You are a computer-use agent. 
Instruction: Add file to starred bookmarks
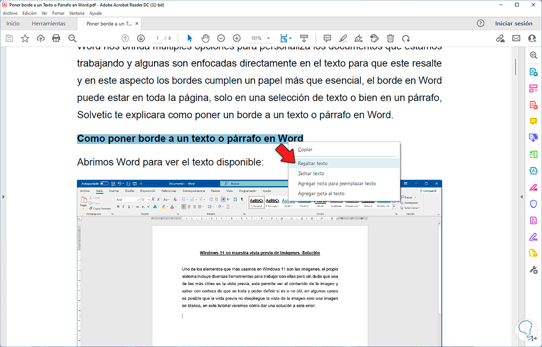(25, 38)
